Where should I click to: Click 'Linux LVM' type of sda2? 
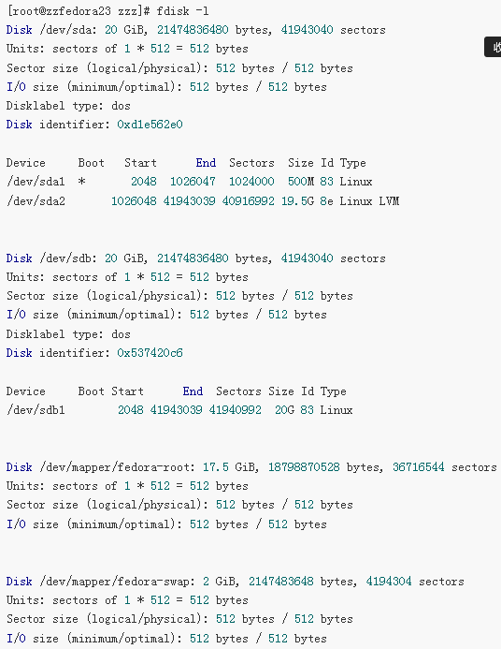tap(369, 201)
